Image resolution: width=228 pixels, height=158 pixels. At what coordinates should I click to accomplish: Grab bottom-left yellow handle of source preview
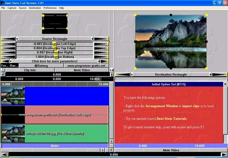(x=43, y=28)
